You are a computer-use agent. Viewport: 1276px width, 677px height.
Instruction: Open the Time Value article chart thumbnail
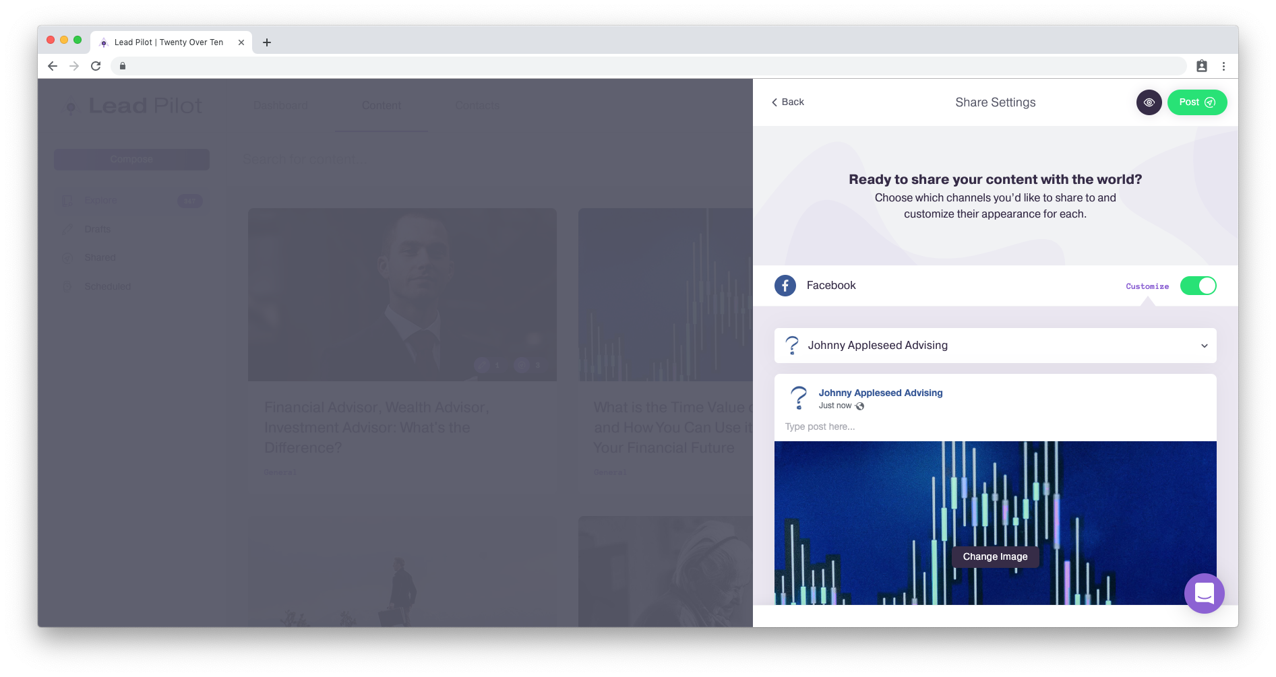[665, 294]
